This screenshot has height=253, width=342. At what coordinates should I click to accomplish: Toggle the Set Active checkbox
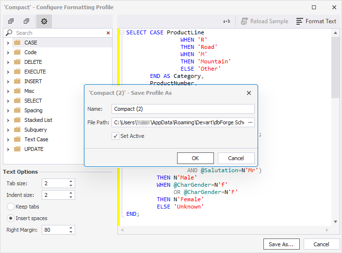[x=115, y=136]
